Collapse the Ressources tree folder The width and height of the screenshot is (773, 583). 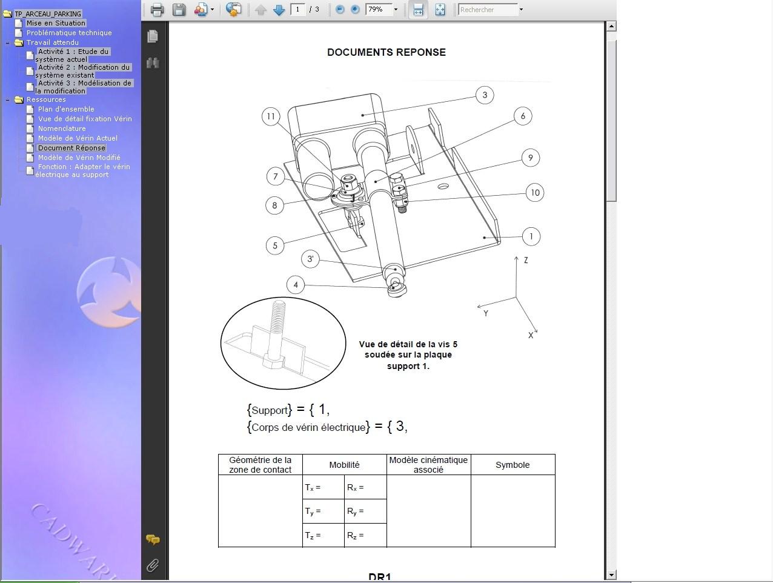coord(8,100)
